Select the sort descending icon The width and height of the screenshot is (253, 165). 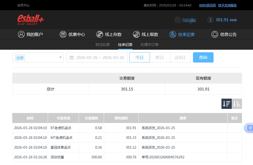coord(226,104)
